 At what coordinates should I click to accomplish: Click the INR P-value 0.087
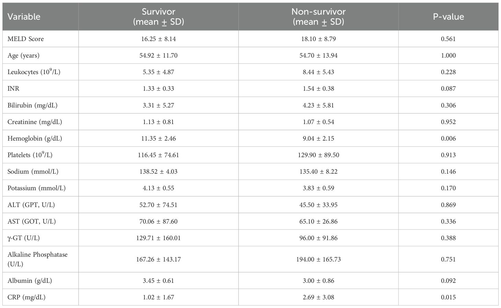(448, 89)
